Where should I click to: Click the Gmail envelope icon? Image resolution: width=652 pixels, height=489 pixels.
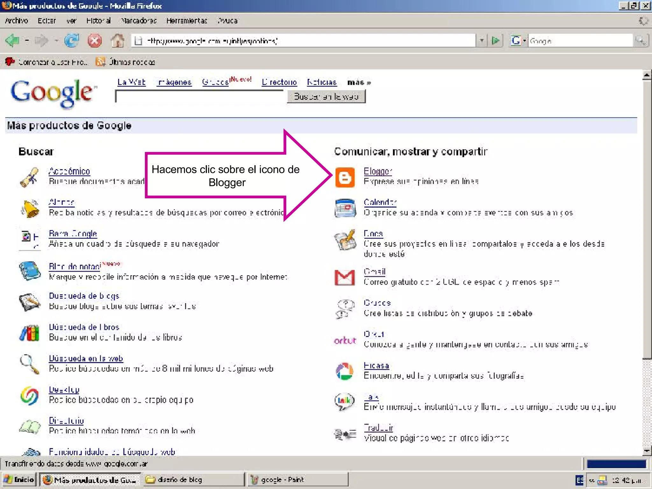(345, 277)
